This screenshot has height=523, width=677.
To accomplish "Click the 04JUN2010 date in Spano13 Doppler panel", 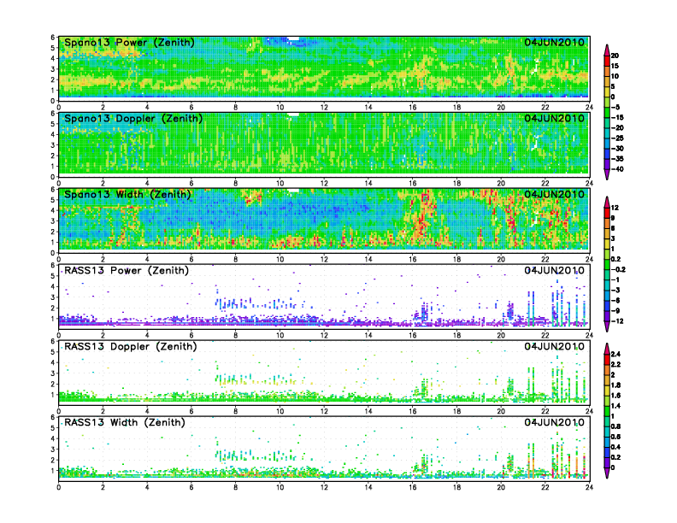I will pyautogui.click(x=555, y=118).
